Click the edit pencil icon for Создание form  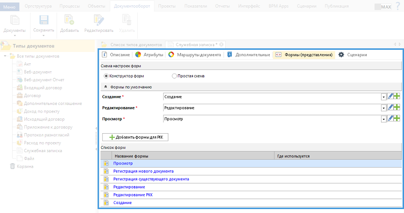coord(391,96)
